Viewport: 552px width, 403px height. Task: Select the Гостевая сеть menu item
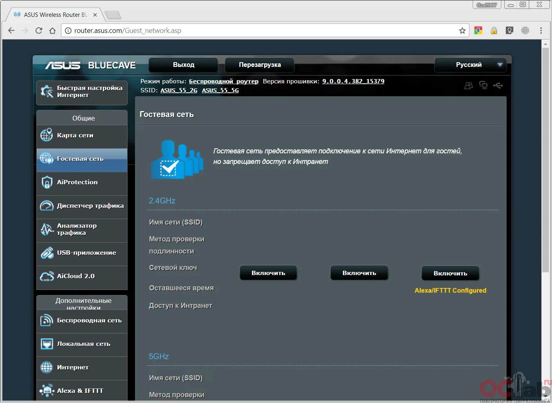[82, 160]
